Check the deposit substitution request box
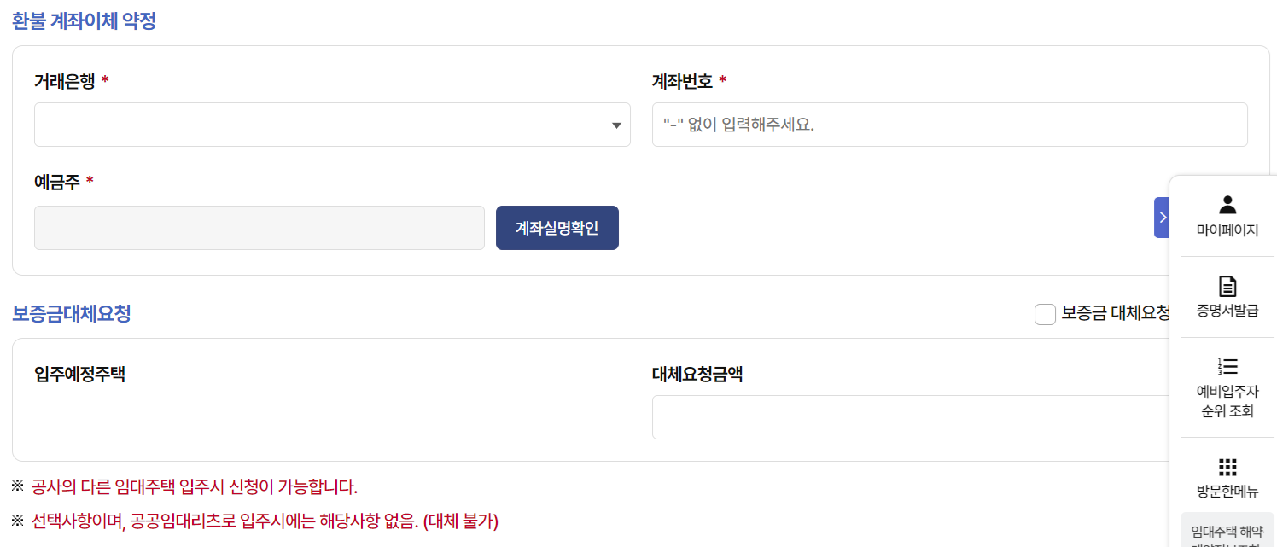The height and width of the screenshot is (547, 1277). 1045,314
